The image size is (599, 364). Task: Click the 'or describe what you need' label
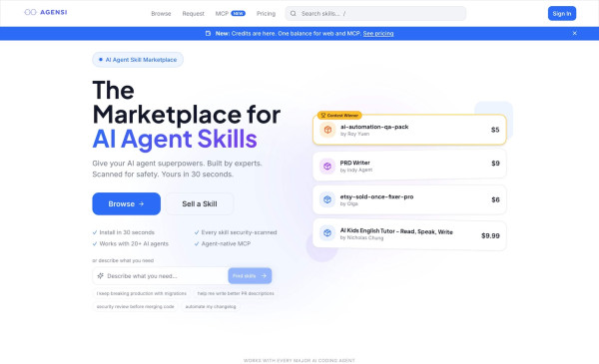click(123, 260)
